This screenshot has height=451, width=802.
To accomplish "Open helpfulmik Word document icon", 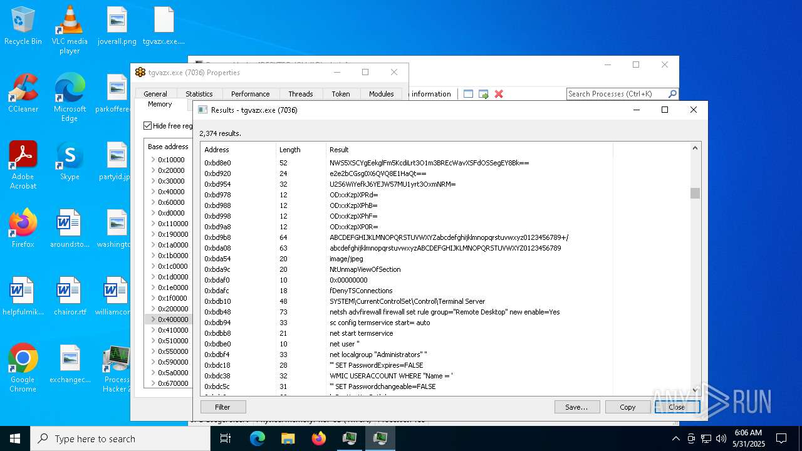I will coord(23,296).
